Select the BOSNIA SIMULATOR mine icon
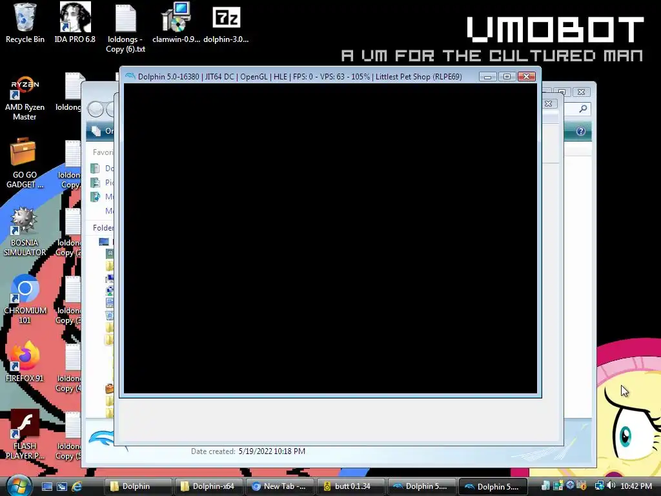 [x=25, y=232]
